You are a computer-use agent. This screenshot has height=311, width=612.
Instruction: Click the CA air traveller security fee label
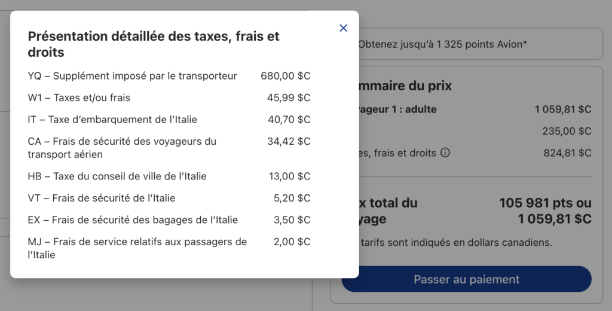[122, 148]
